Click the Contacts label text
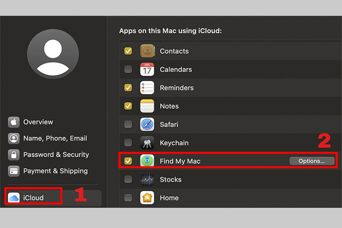This screenshot has width=342, height=228. pyautogui.click(x=174, y=51)
